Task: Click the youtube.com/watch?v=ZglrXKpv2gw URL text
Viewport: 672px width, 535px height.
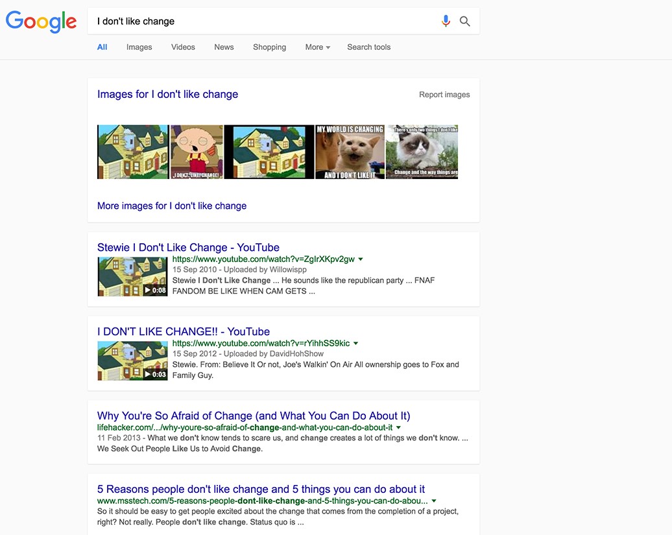Action: click(x=263, y=259)
